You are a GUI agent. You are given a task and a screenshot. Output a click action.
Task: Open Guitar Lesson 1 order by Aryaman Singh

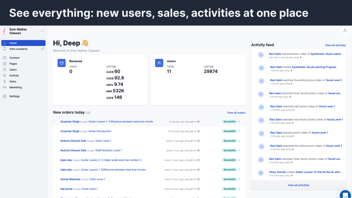121,122
